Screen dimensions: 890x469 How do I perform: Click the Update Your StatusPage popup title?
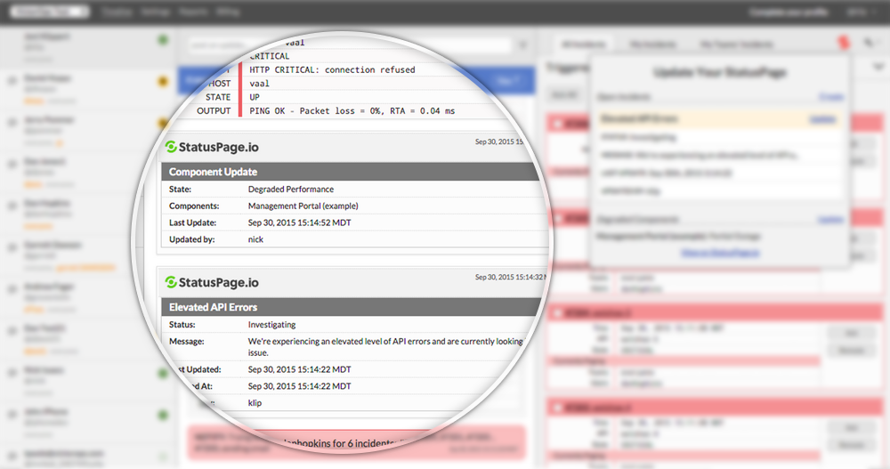coord(720,73)
